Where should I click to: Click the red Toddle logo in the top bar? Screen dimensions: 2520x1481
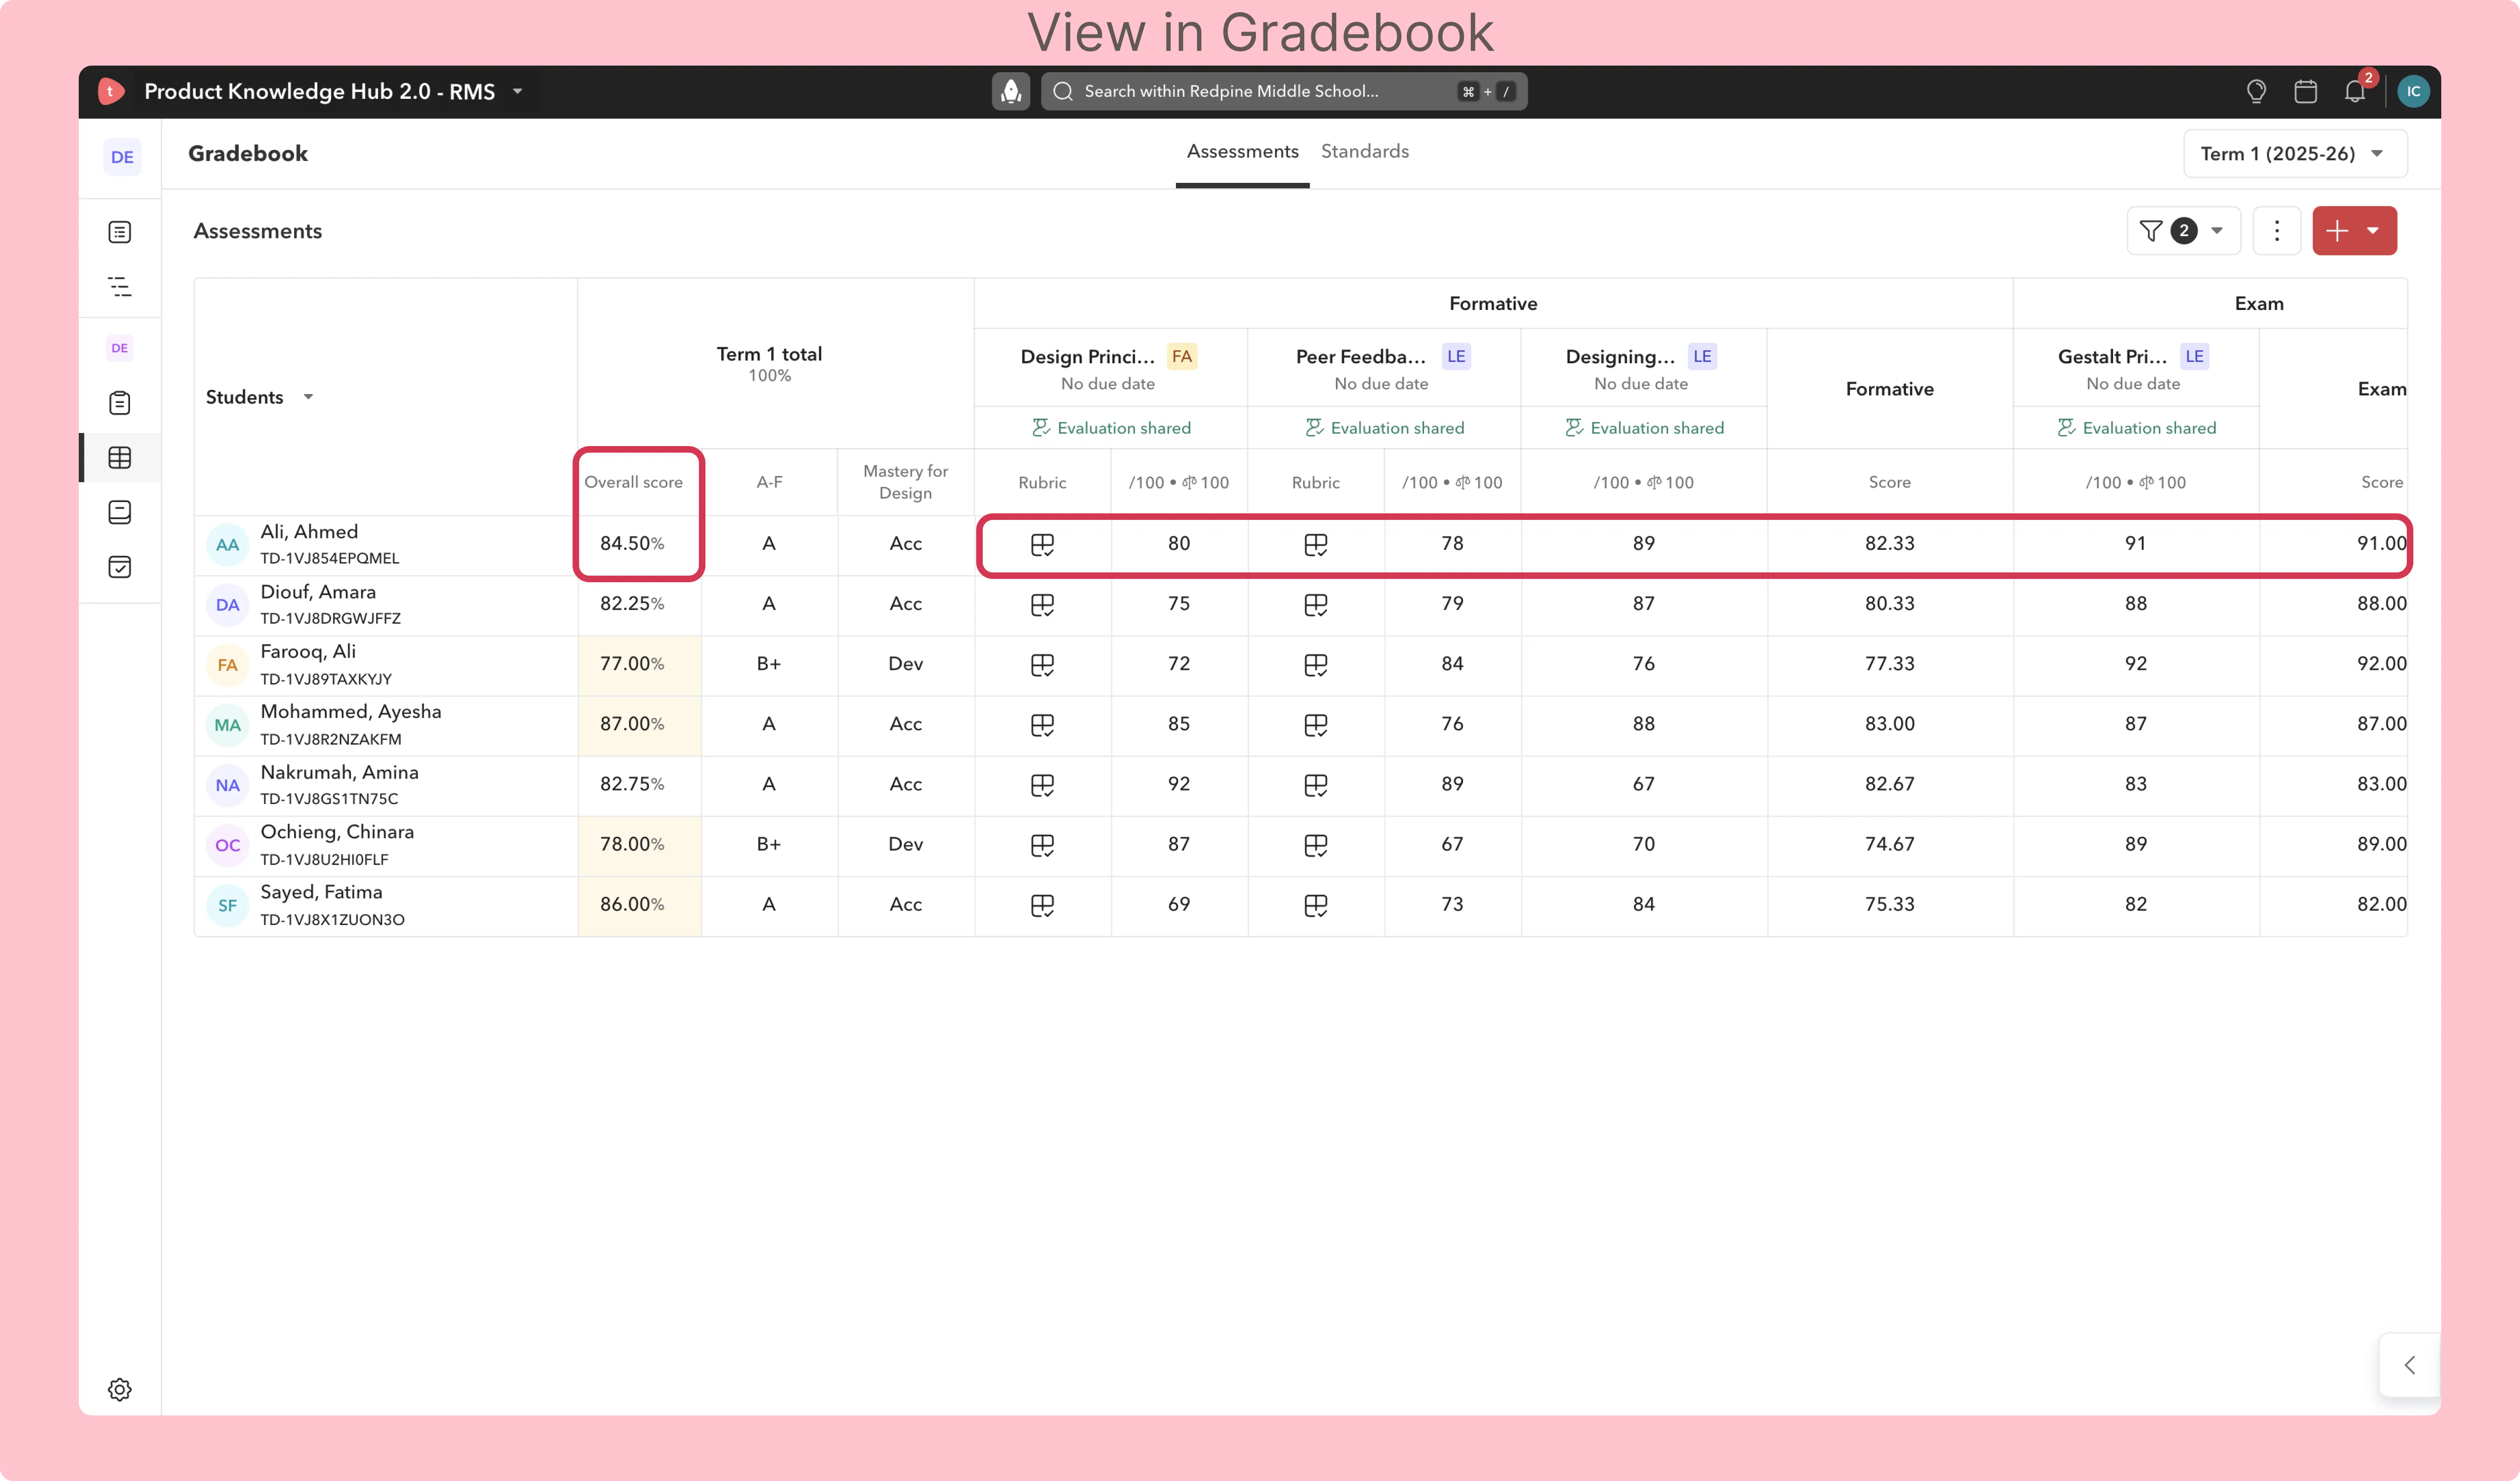(x=111, y=91)
